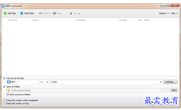Click the Settings... button
Image resolution: width=181 pixels, height=110 pixels.
170,82
